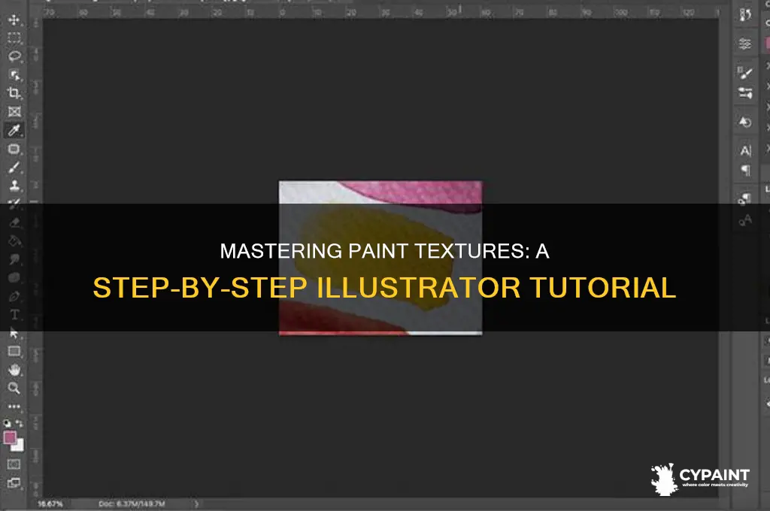770x511 pixels.
Task: Click the Doc: 6.37M/149.7M status text
Action: 132,503
